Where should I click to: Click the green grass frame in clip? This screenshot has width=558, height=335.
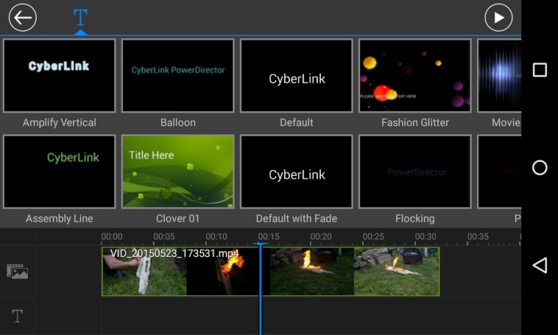[397, 271]
